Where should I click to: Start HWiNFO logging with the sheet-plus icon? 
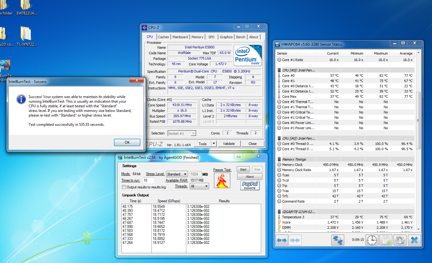coord(386,240)
